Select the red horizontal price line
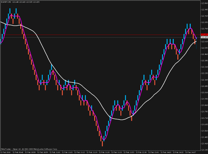 point(100,35)
